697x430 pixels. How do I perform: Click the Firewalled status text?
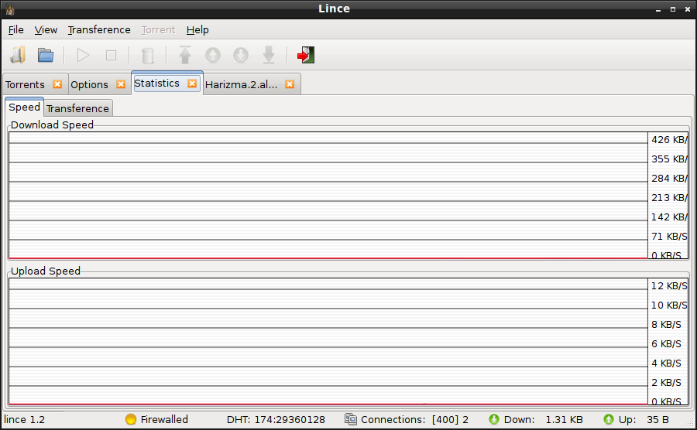pos(164,419)
